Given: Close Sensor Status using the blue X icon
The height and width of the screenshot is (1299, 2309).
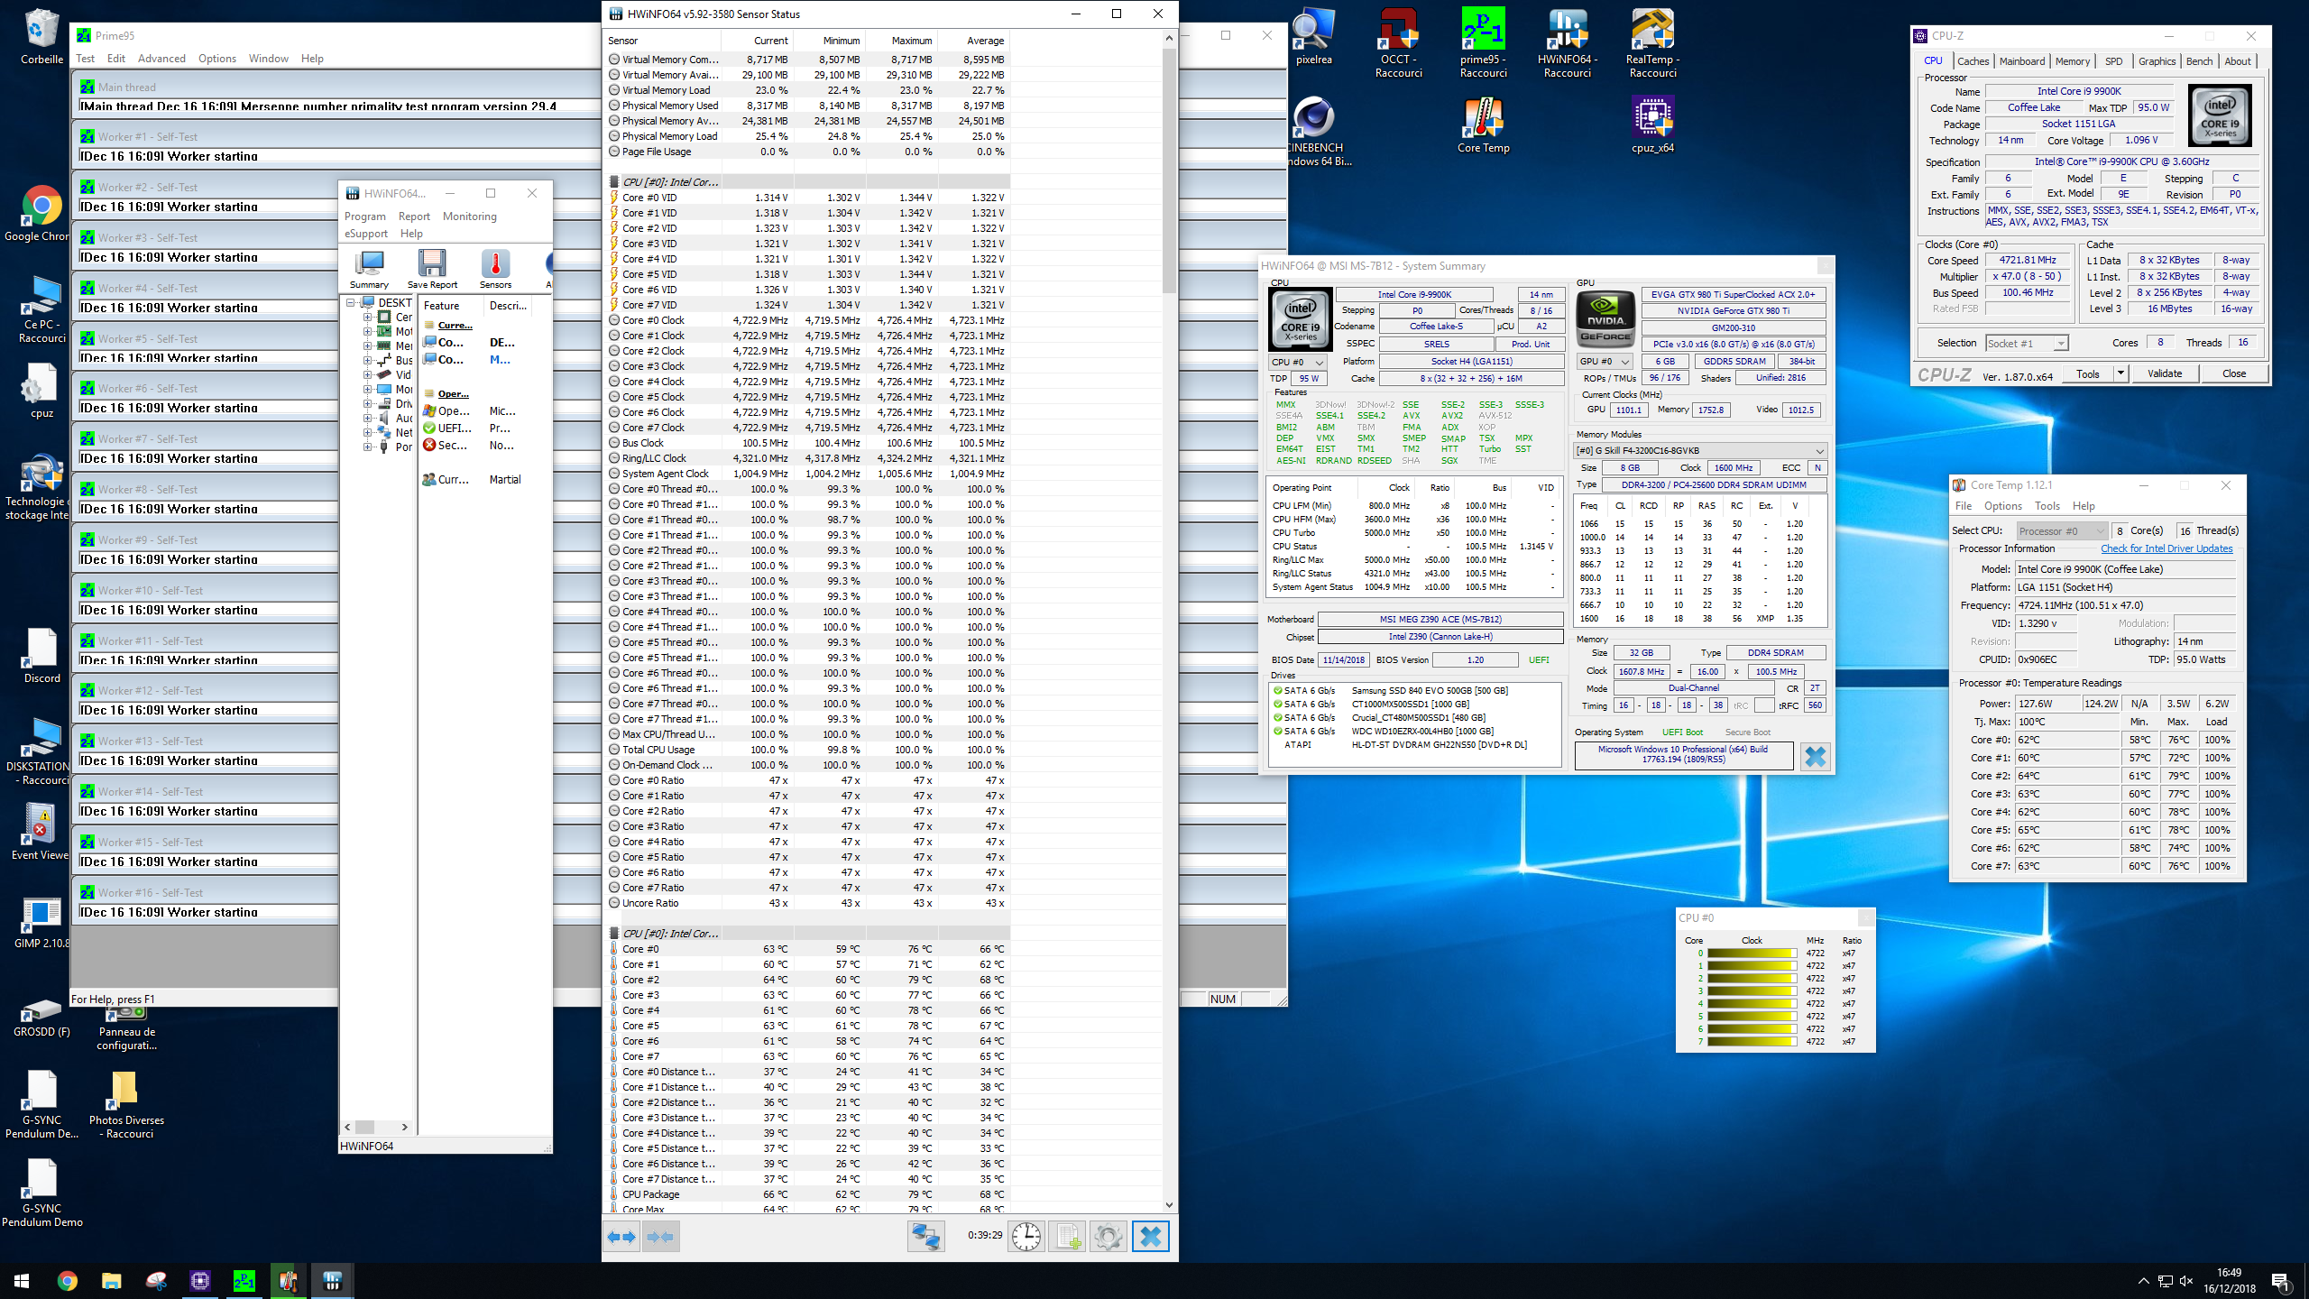Looking at the screenshot, I should pyautogui.click(x=1150, y=1236).
